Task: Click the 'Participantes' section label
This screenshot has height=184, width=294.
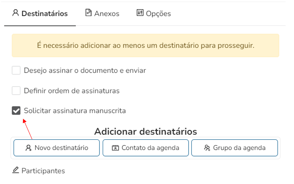Action: [43, 171]
